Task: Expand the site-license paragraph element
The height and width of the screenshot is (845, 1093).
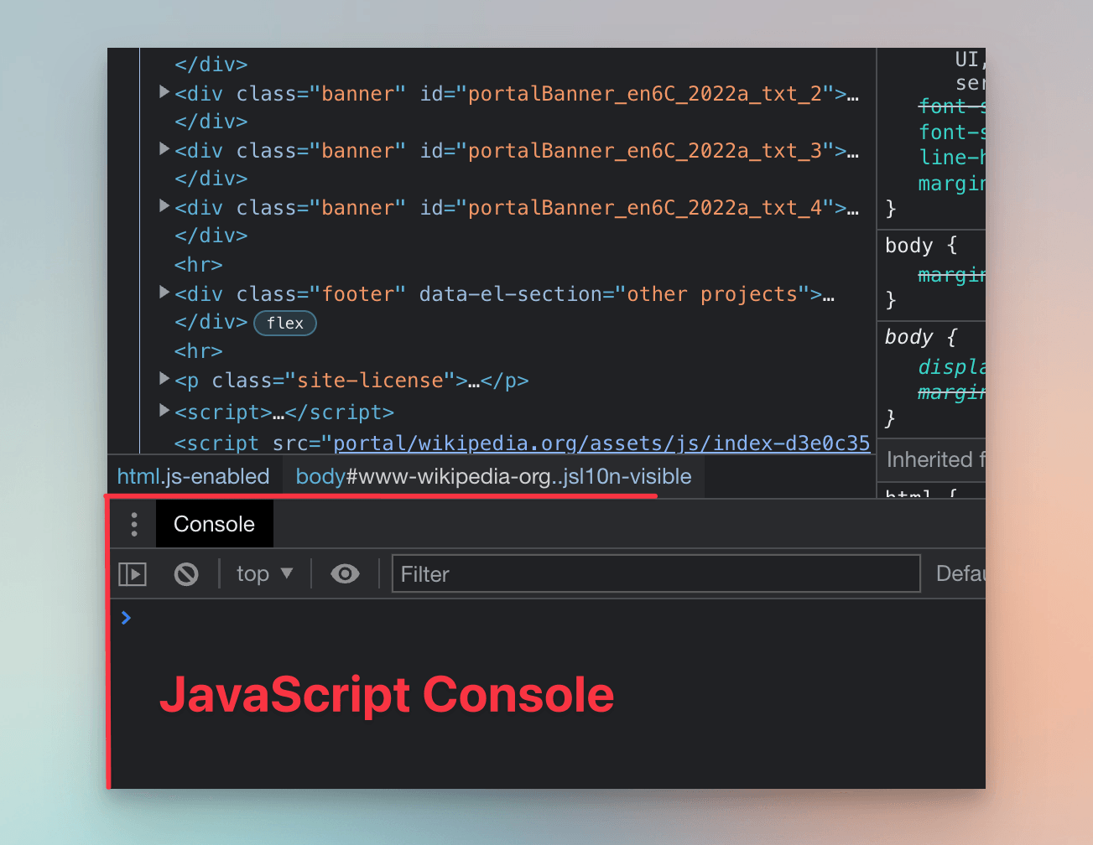Action: 164,378
